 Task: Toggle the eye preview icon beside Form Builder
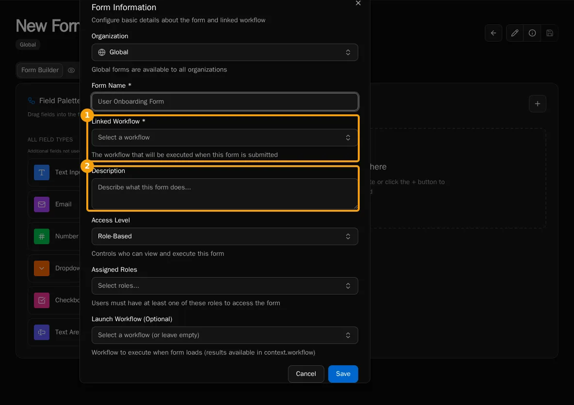coord(71,70)
